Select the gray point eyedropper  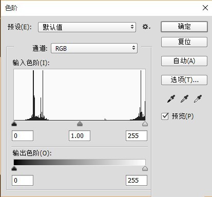click(x=184, y=99)
